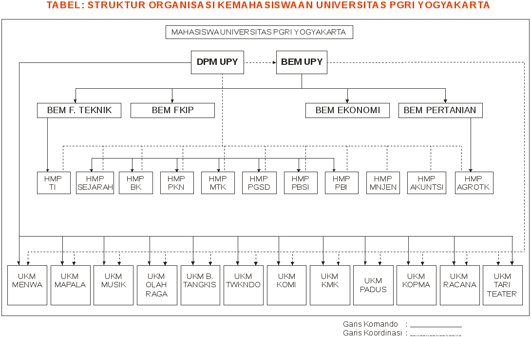Select the UKM B. TANGKIS box
This screenshot has height=337, width=531.
point(201,285)
